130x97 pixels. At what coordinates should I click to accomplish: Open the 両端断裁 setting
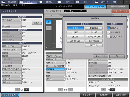tap(12, 76)
